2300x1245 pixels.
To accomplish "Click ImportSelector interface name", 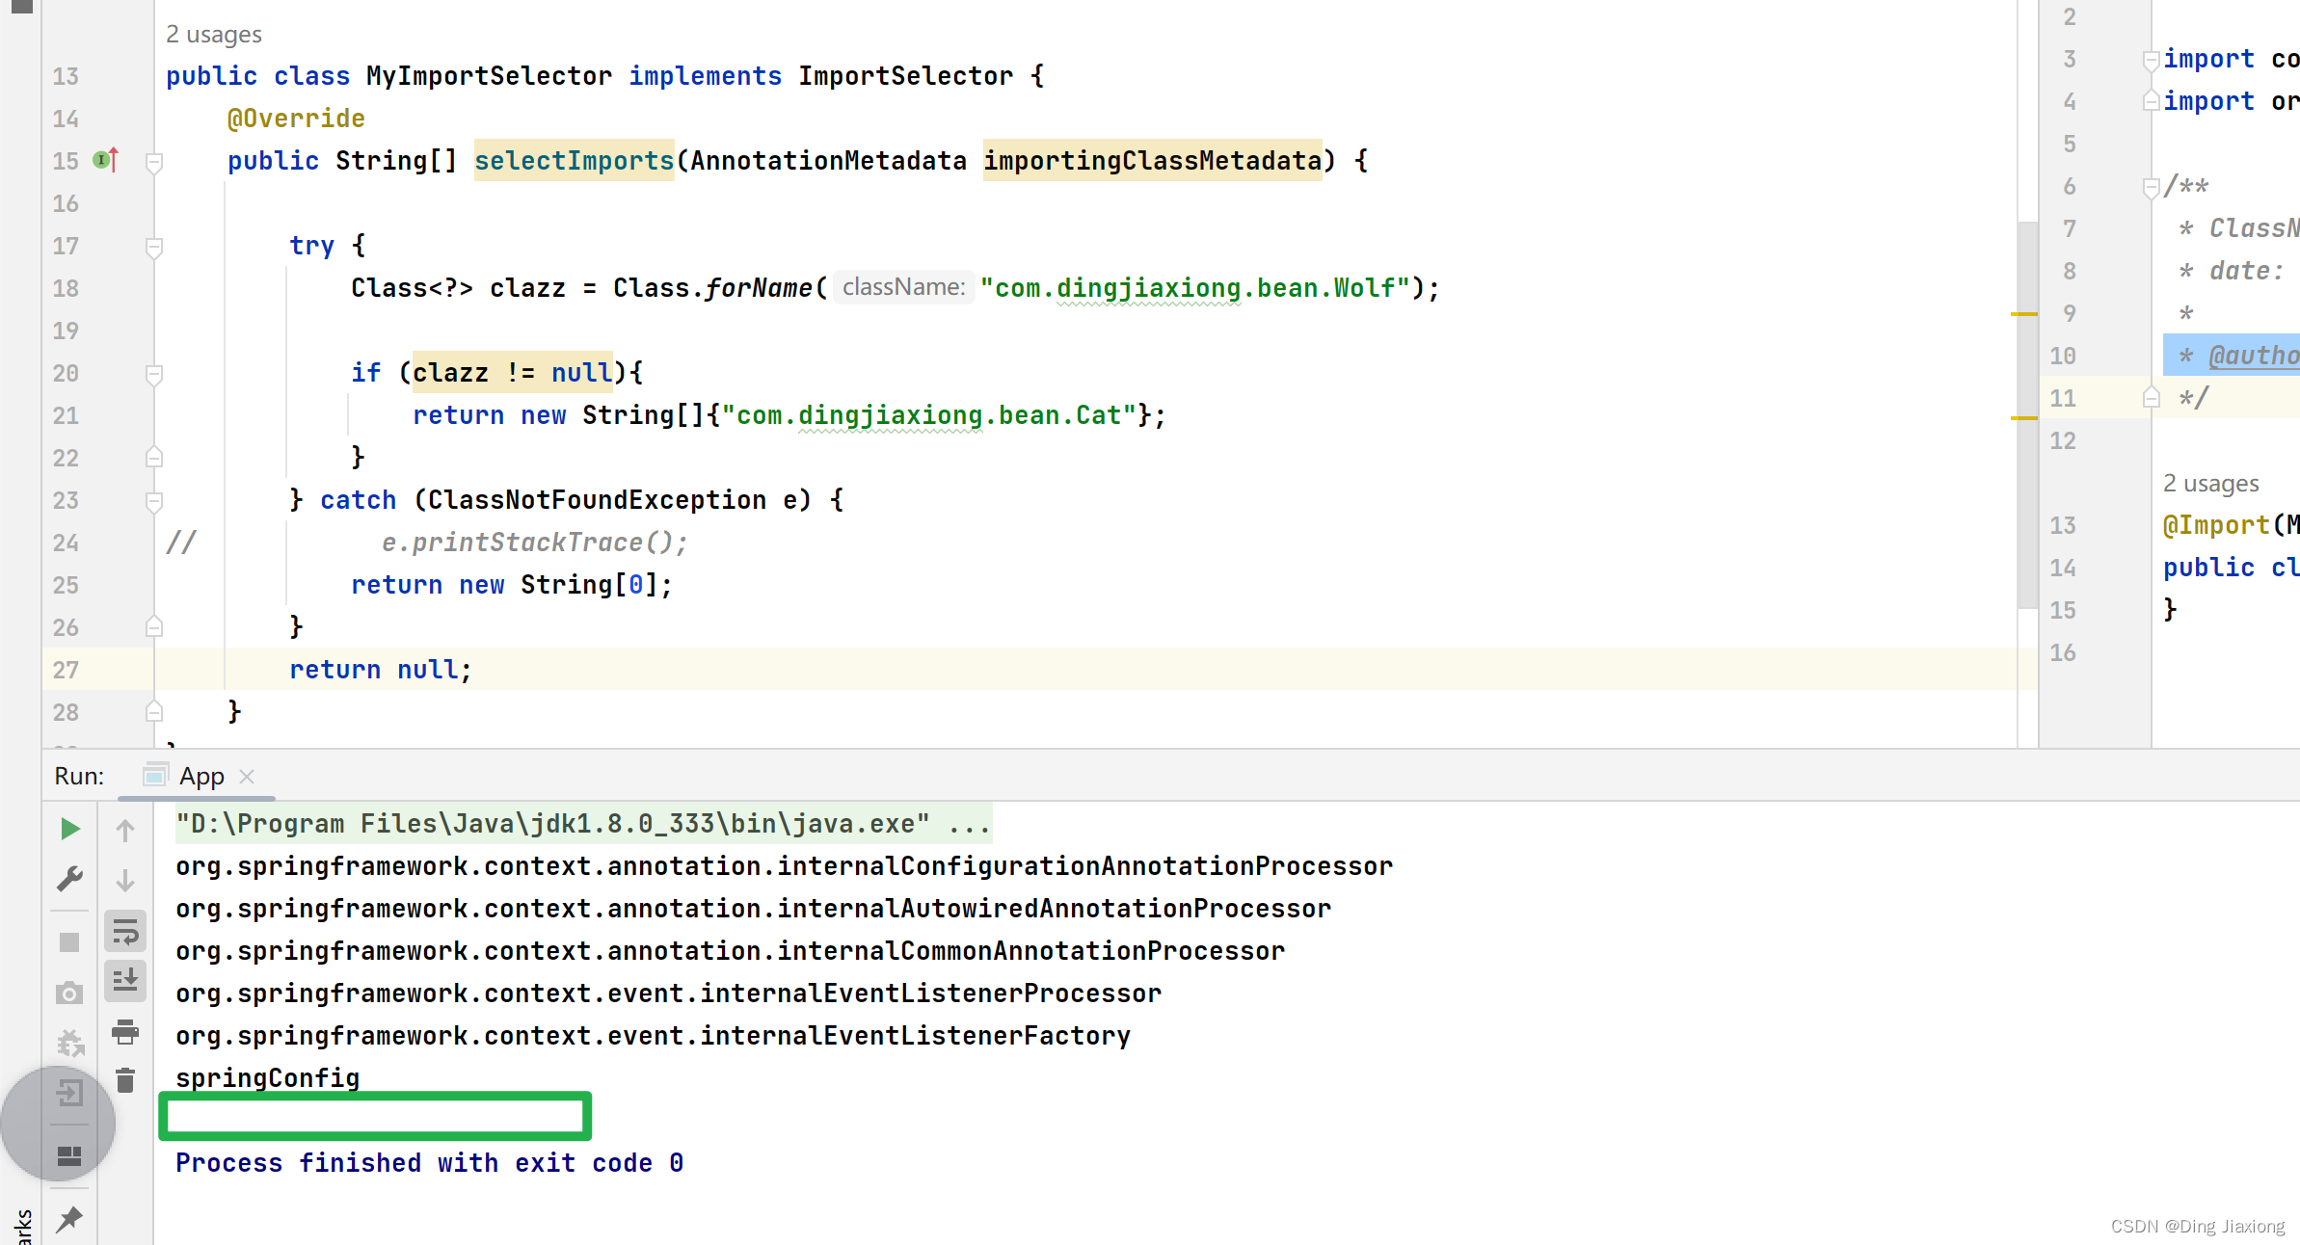I will pos(905,76).
